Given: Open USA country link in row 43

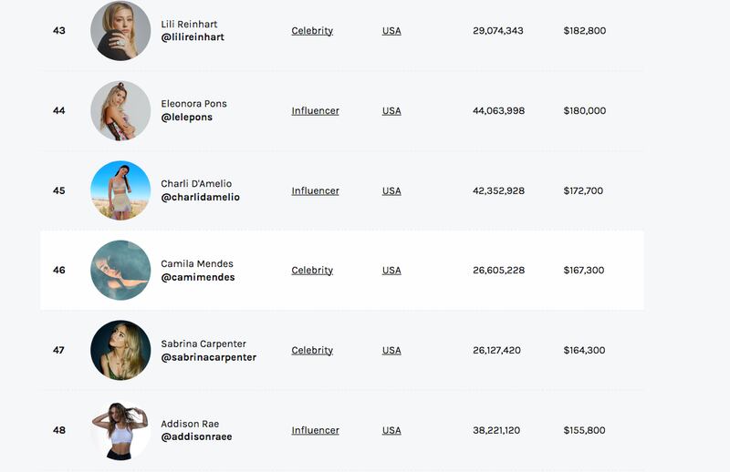Looking at the screenshot, I should (391, 31).
